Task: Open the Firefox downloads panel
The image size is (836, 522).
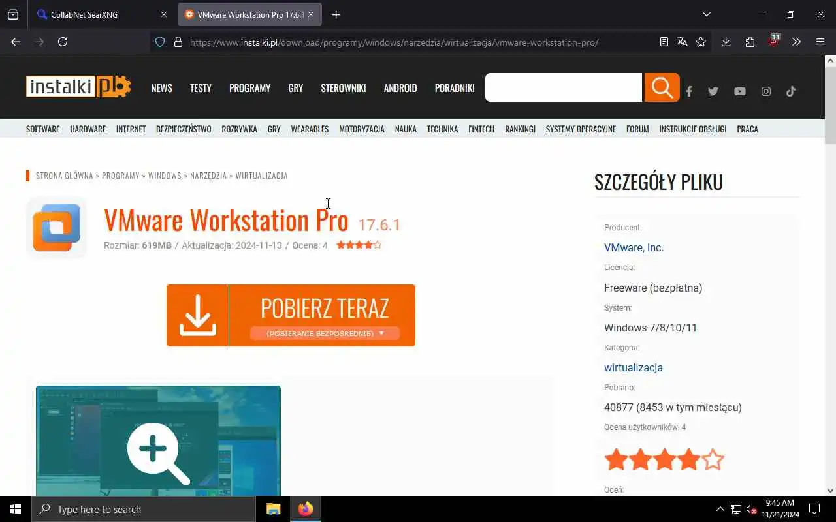Action: (x=726, y=42)
